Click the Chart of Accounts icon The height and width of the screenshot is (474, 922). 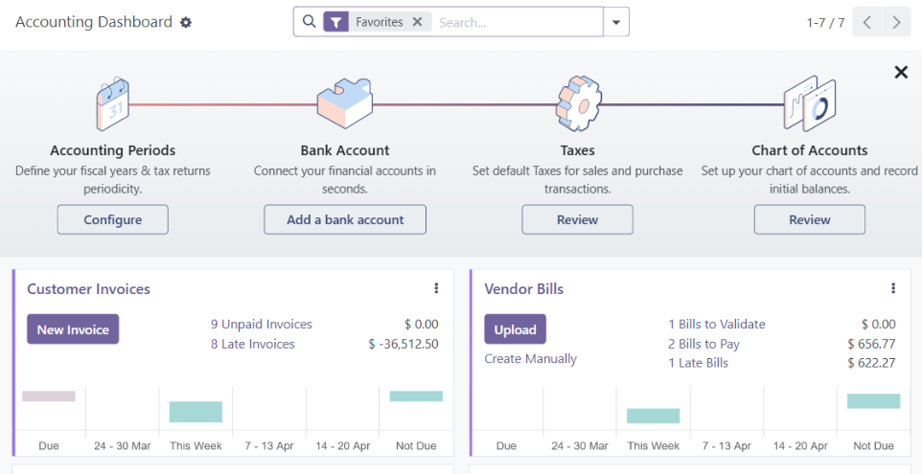pyautogui.click(x=809, y=103)
